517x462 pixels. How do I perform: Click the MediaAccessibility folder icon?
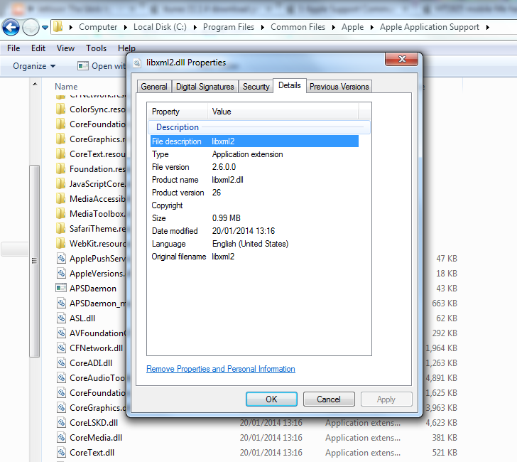[x=60, y=199]
